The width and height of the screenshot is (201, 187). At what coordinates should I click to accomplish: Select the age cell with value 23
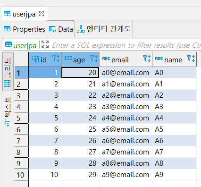80,107
